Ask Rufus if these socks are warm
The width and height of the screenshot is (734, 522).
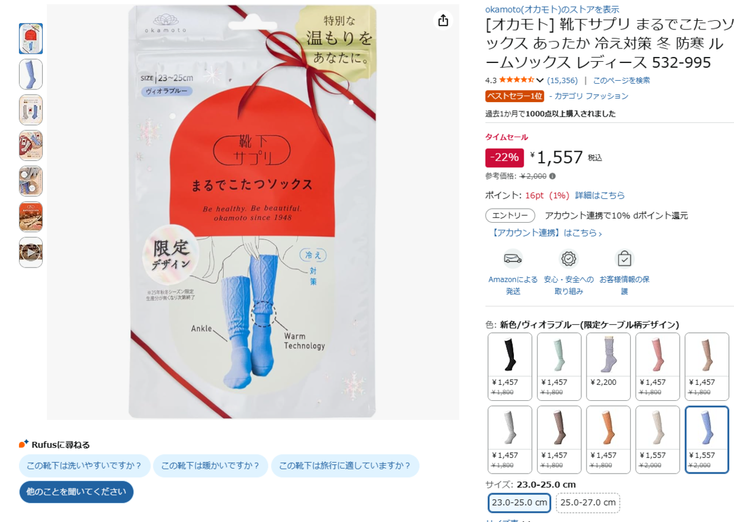(210, 466)
